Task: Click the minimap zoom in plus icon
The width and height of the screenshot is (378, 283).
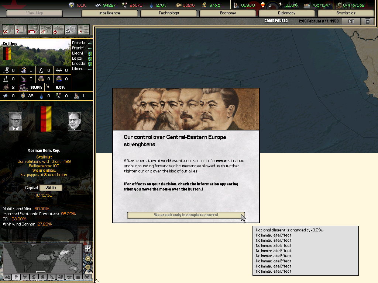Action: click(87, 259)
